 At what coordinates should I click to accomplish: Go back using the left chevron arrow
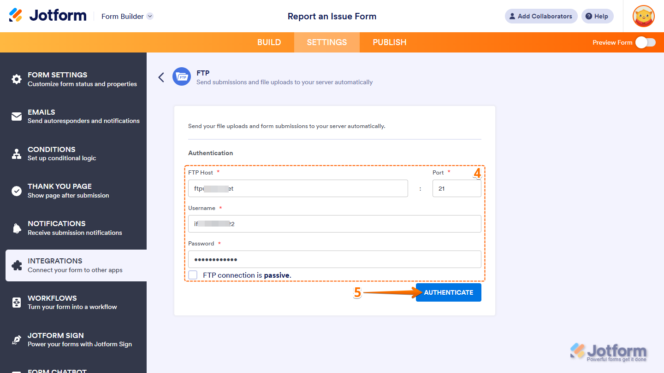click(161, 77)
